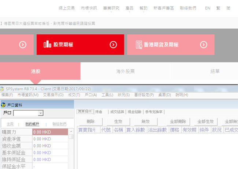238x169 pixels.
Task: Click the 刪除 button
Action: point(90,121)
